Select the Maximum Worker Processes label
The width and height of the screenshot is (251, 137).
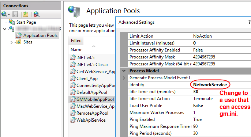pos(157,113)
